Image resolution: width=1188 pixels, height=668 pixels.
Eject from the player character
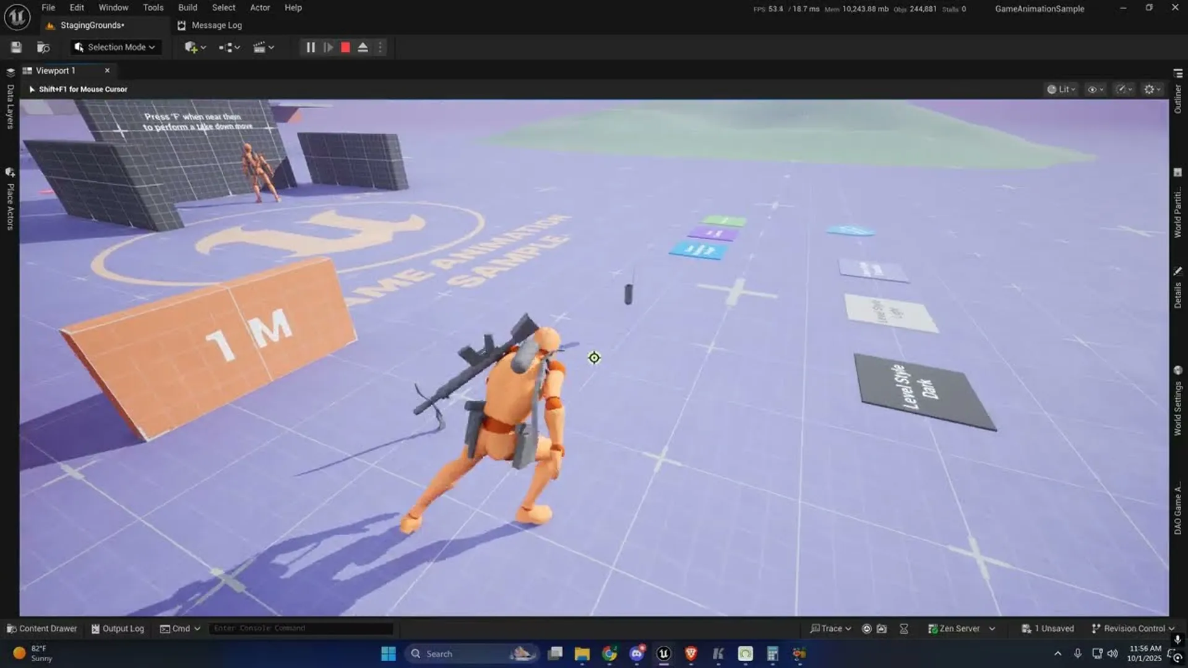point(363,47)
